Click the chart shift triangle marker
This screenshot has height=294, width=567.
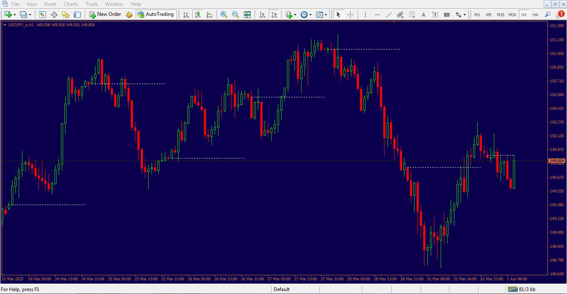point(394,23)
